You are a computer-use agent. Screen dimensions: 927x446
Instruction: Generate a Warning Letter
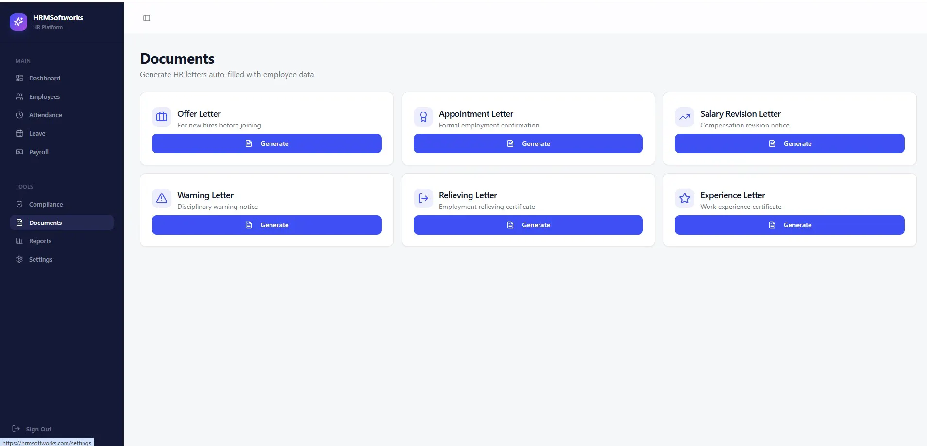(x=267, y=225)
